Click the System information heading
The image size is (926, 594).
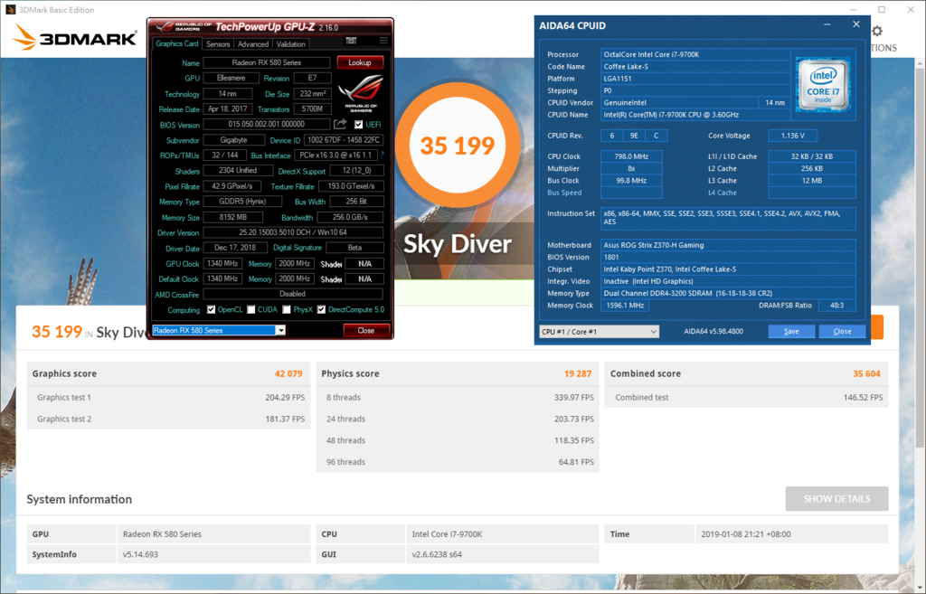tap(80, 500)
